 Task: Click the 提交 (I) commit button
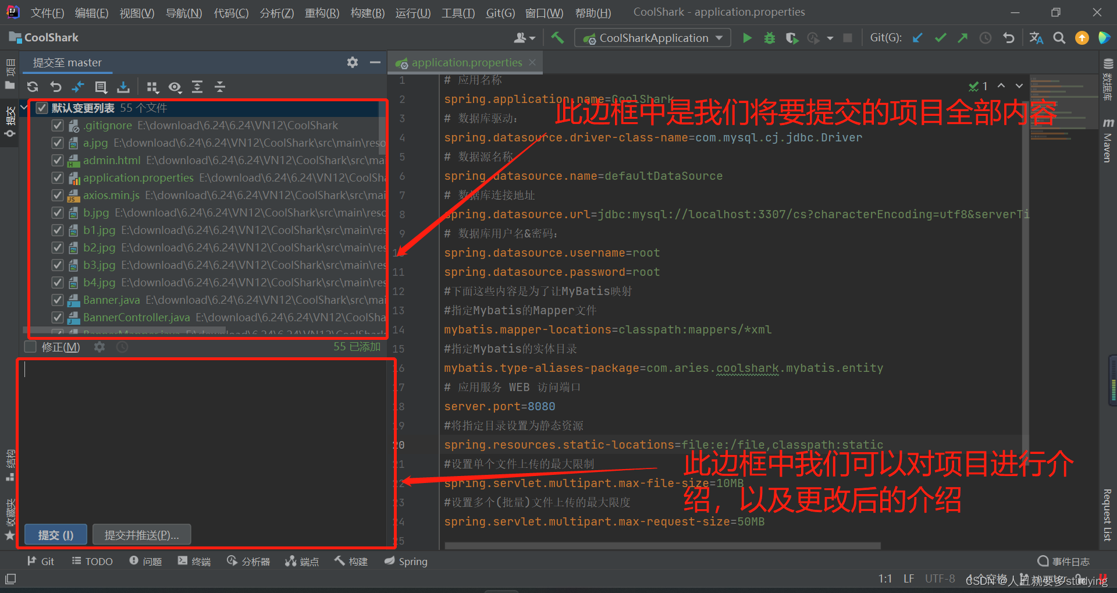coord(56,535)
